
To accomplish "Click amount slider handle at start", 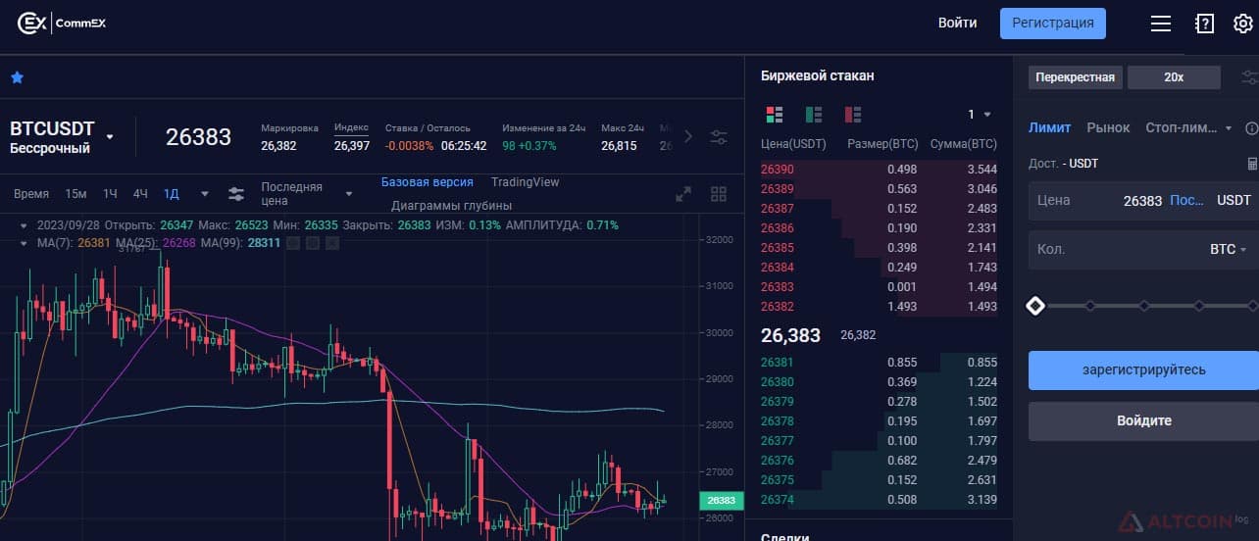I will click(1035, 306).
